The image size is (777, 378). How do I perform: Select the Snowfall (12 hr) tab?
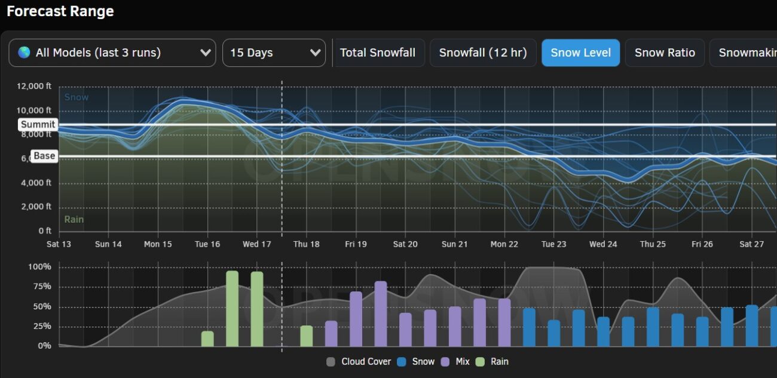483,53
